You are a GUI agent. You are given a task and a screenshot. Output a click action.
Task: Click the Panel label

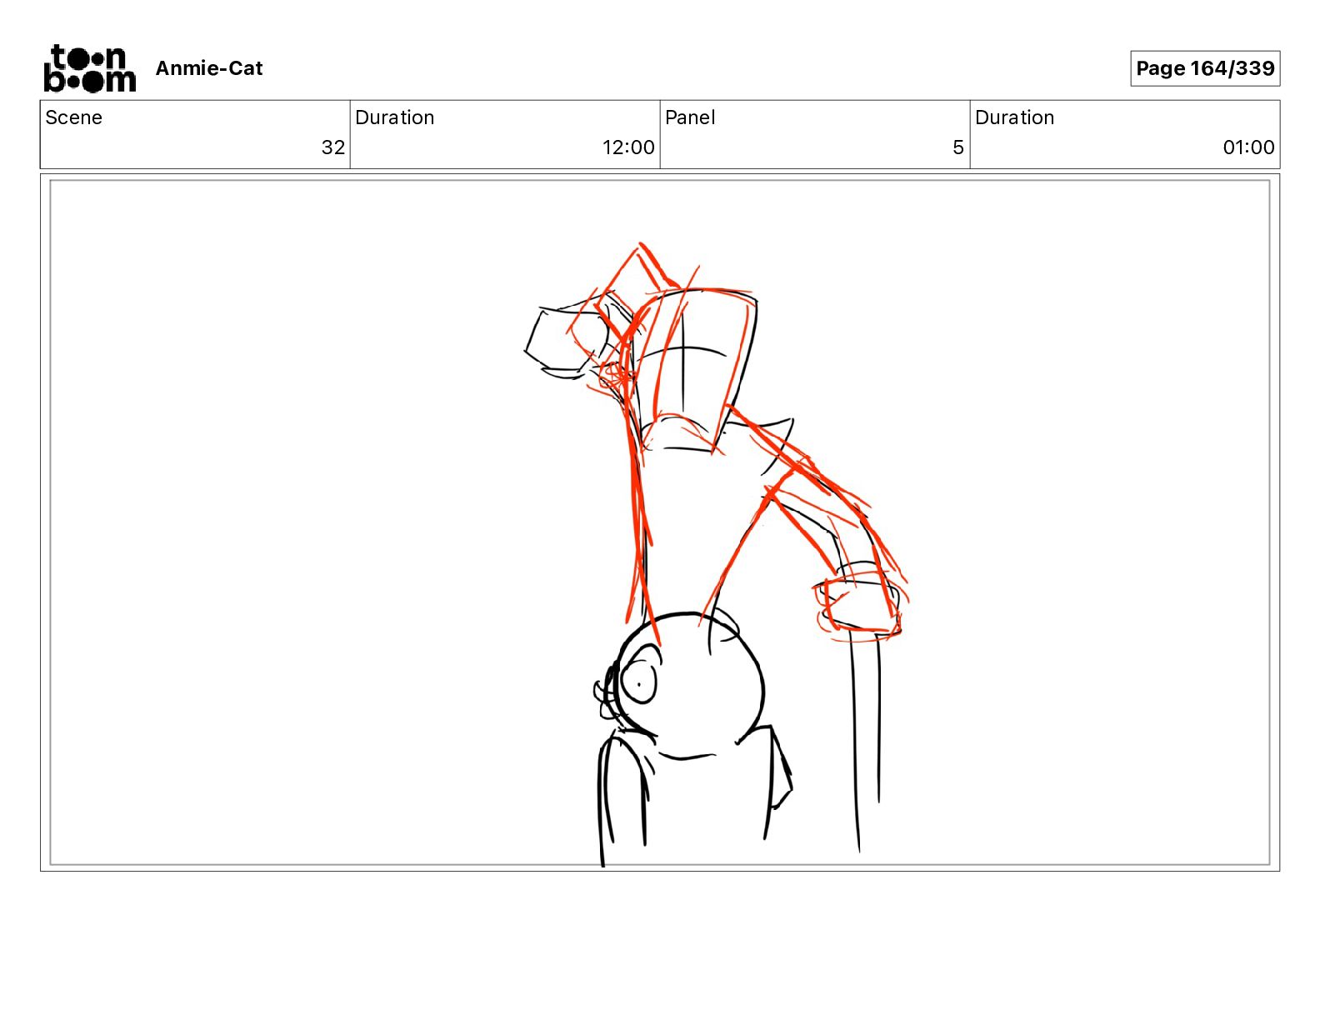tap(690, 117)
